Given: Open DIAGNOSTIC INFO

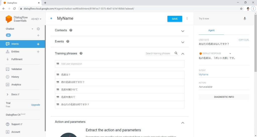Looking at the screenshot, I should (224, 97).
